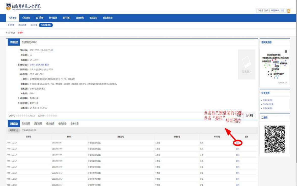Screen dimensions: 297x186
Task: Go to 我的图书馆 in the navigation bar
Action: click(107, 18)
